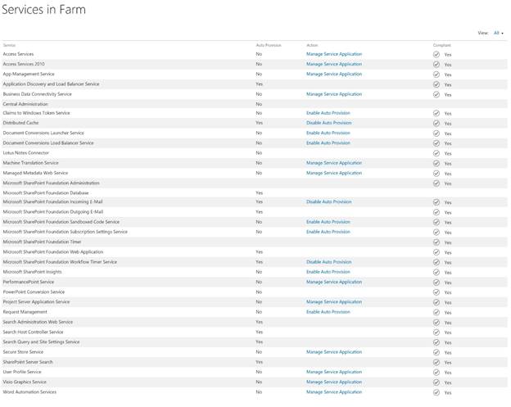The image size is (511, 407).
Task: Open Manage Service Application for Visio Graphics Service
Action: [333, 382]
